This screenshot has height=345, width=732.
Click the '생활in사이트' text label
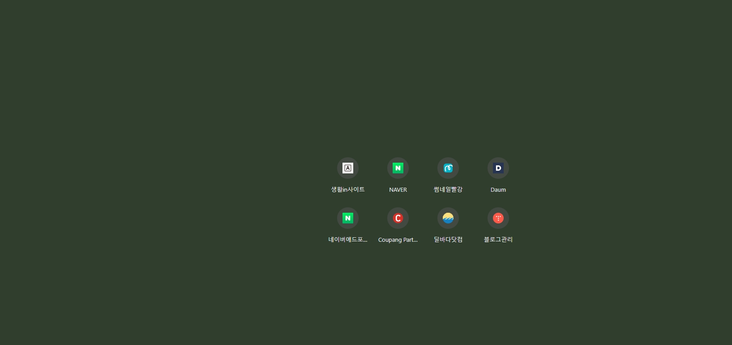pyautogui.click(x=348, y=189)
